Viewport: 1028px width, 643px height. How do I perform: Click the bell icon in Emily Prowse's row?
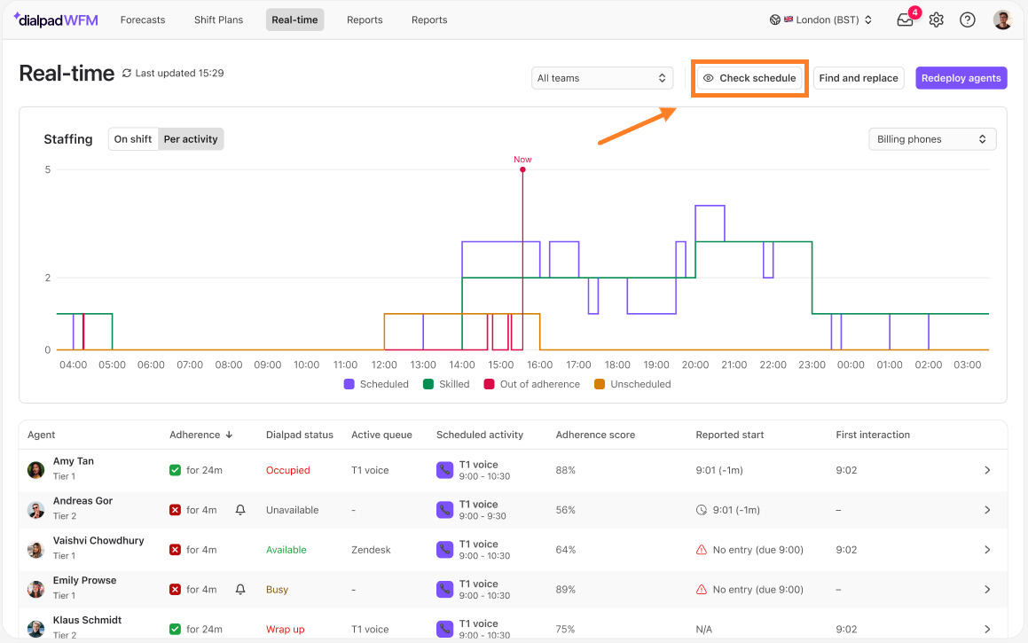coord(240,589)
